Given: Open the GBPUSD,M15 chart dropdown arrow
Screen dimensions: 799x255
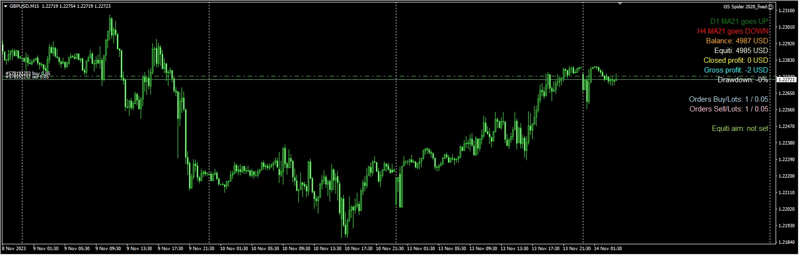Looking at the screenshot, I should click(x=5, y=6).
